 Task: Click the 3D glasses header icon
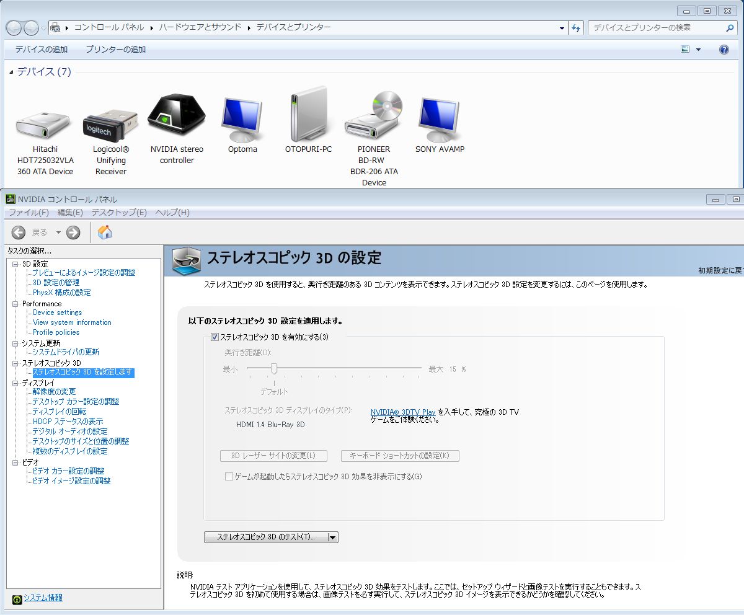187,260
